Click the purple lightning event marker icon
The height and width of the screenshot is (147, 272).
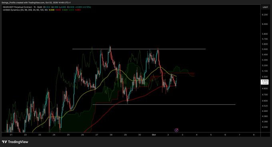pos(176,130)
